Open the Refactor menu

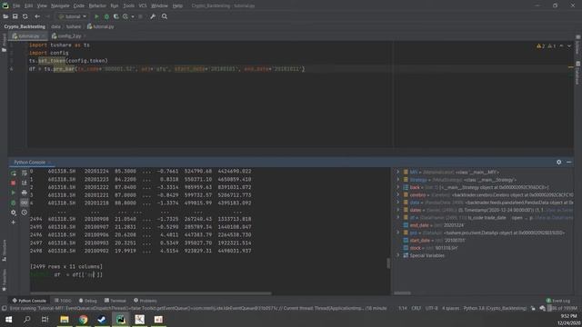(97, 6)
